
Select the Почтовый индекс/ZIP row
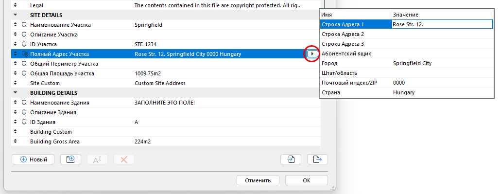click(x=407, y=83)
